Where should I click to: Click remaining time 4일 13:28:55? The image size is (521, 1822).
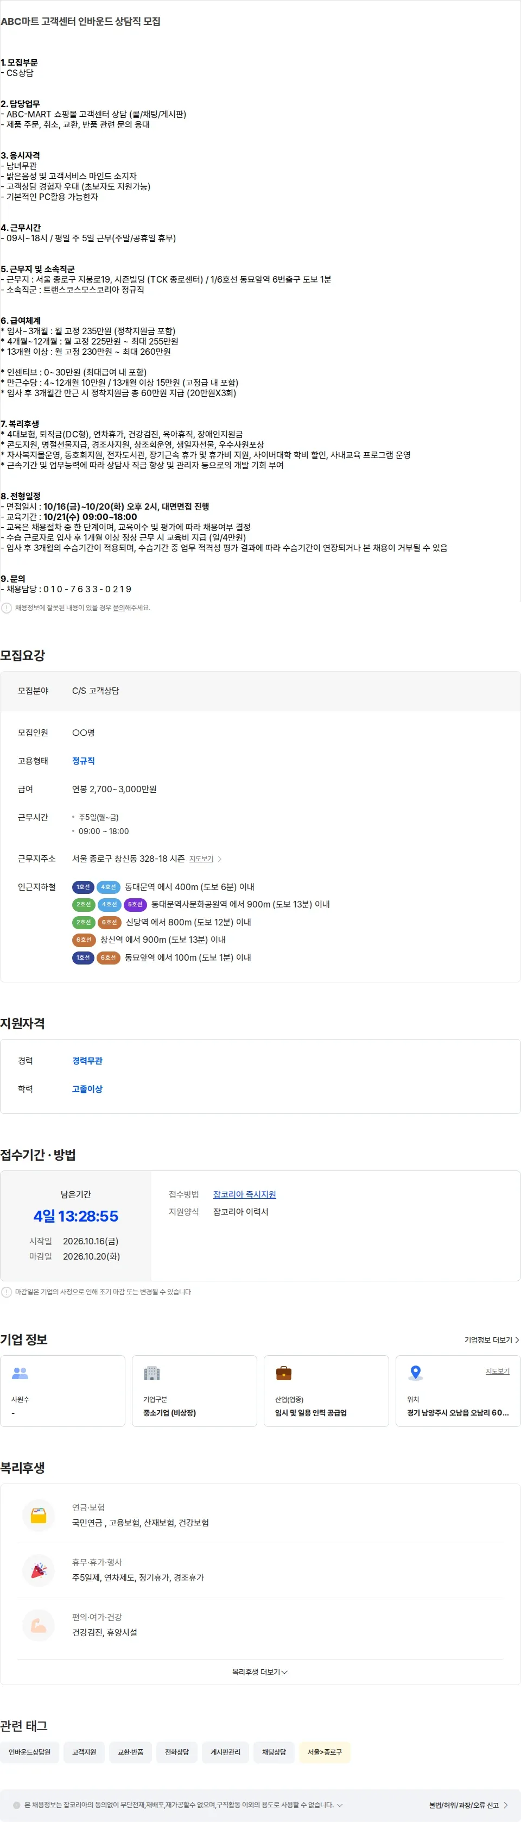[x=75, y=1216]
